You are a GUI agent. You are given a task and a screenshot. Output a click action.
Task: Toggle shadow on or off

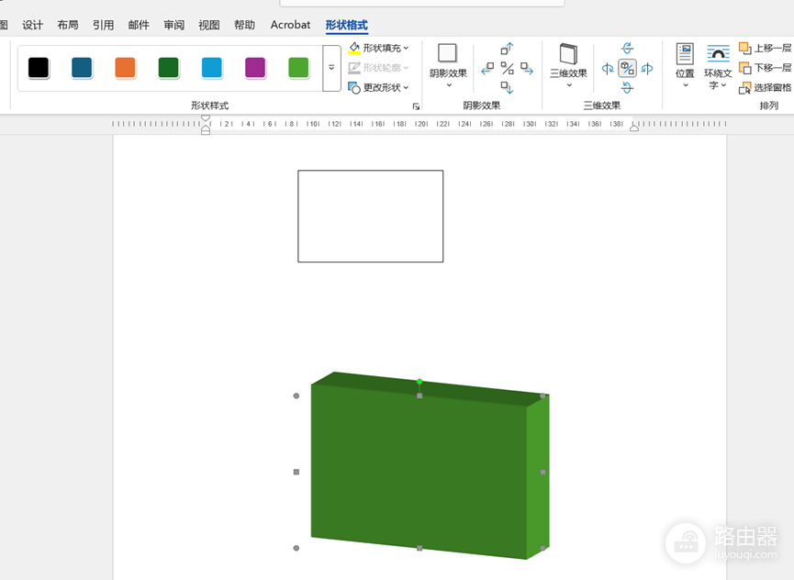point(508,68)
